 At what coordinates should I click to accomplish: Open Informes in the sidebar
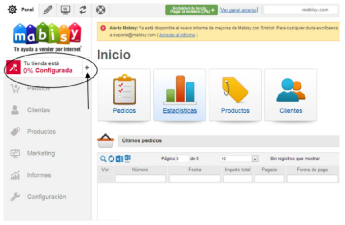[39, 175]
